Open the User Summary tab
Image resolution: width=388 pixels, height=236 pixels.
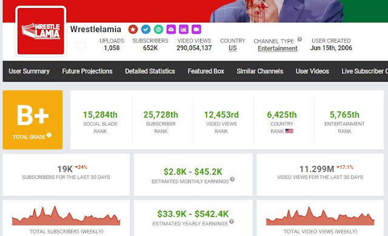[x=29, y=71]
